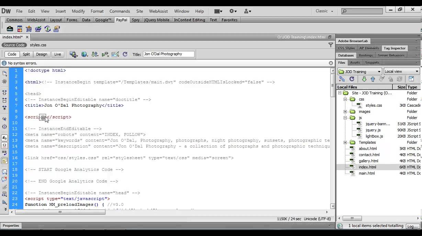This screenshot has width=422, height=236.
Task: Open the Modify menu
Action: coord(78,11)
